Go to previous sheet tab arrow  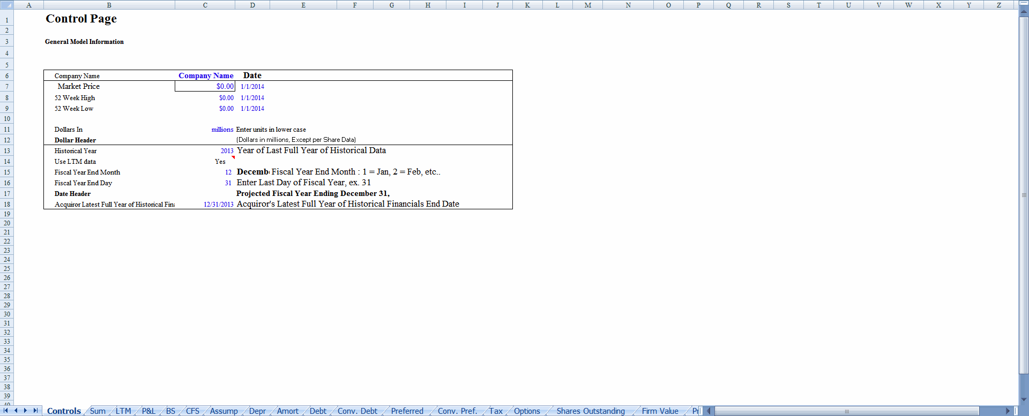point(16,411)
